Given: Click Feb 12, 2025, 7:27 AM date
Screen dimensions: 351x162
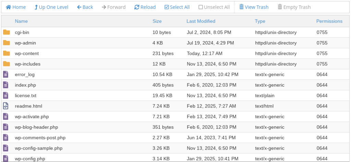Looking at the screenshot, I should click(211, 106).
